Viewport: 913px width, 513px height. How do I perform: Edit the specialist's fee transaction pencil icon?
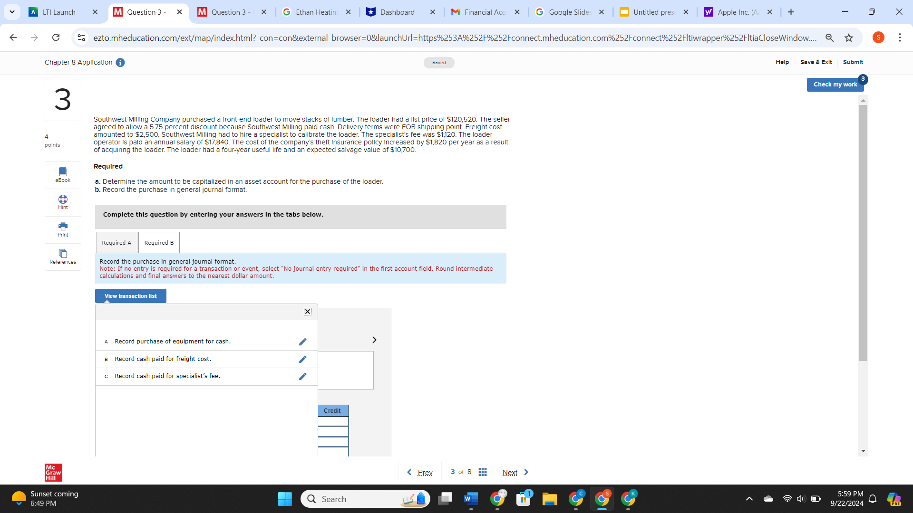click(303, 376)
